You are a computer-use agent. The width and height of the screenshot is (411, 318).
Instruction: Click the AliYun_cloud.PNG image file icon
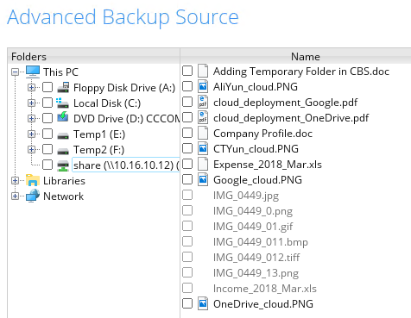click(203, 86)
